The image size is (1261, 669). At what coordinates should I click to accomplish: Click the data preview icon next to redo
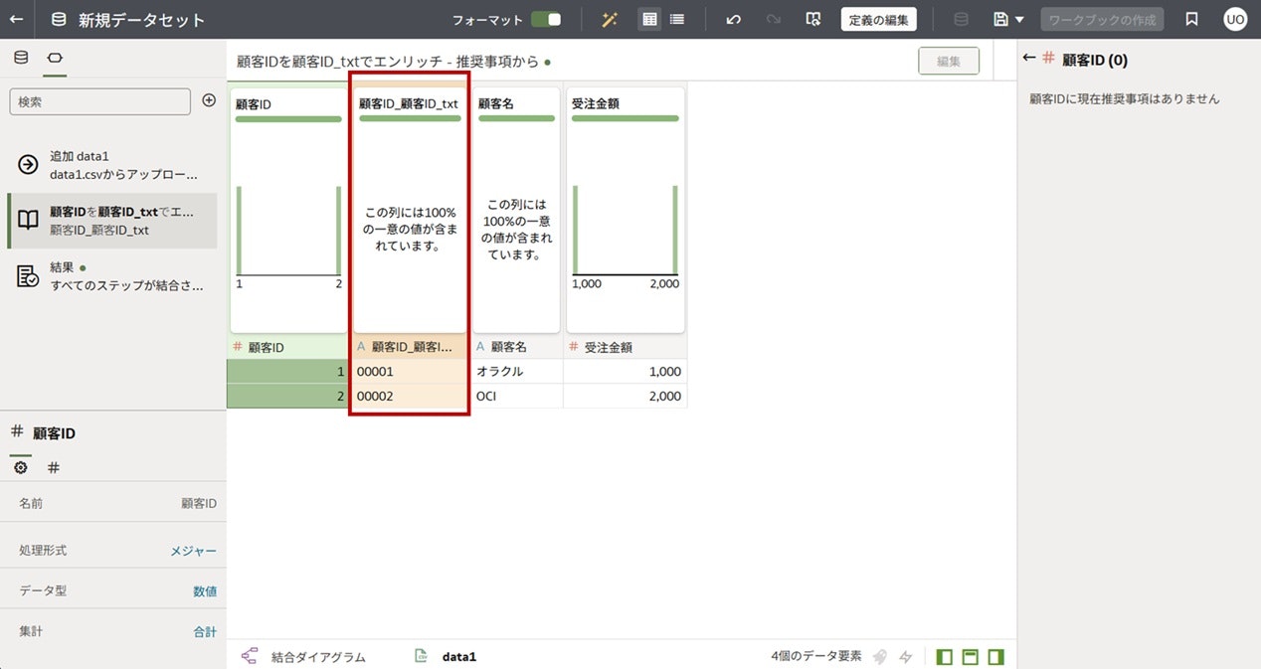[x=813, y=19]
